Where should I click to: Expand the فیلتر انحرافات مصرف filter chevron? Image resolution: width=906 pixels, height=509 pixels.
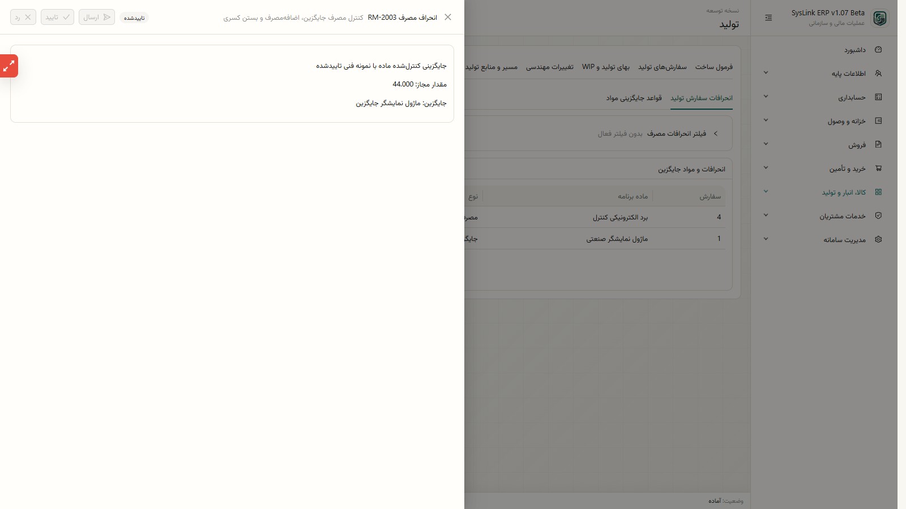pos(716,133)
